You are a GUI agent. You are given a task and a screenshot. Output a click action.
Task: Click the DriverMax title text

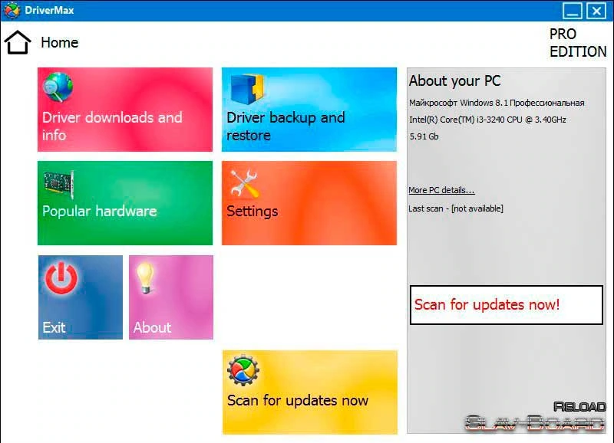(49, 10)
